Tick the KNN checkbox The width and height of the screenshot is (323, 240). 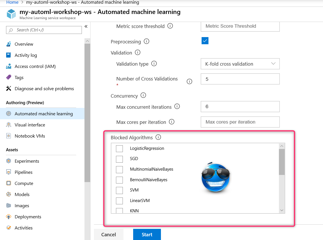[119, 211]
